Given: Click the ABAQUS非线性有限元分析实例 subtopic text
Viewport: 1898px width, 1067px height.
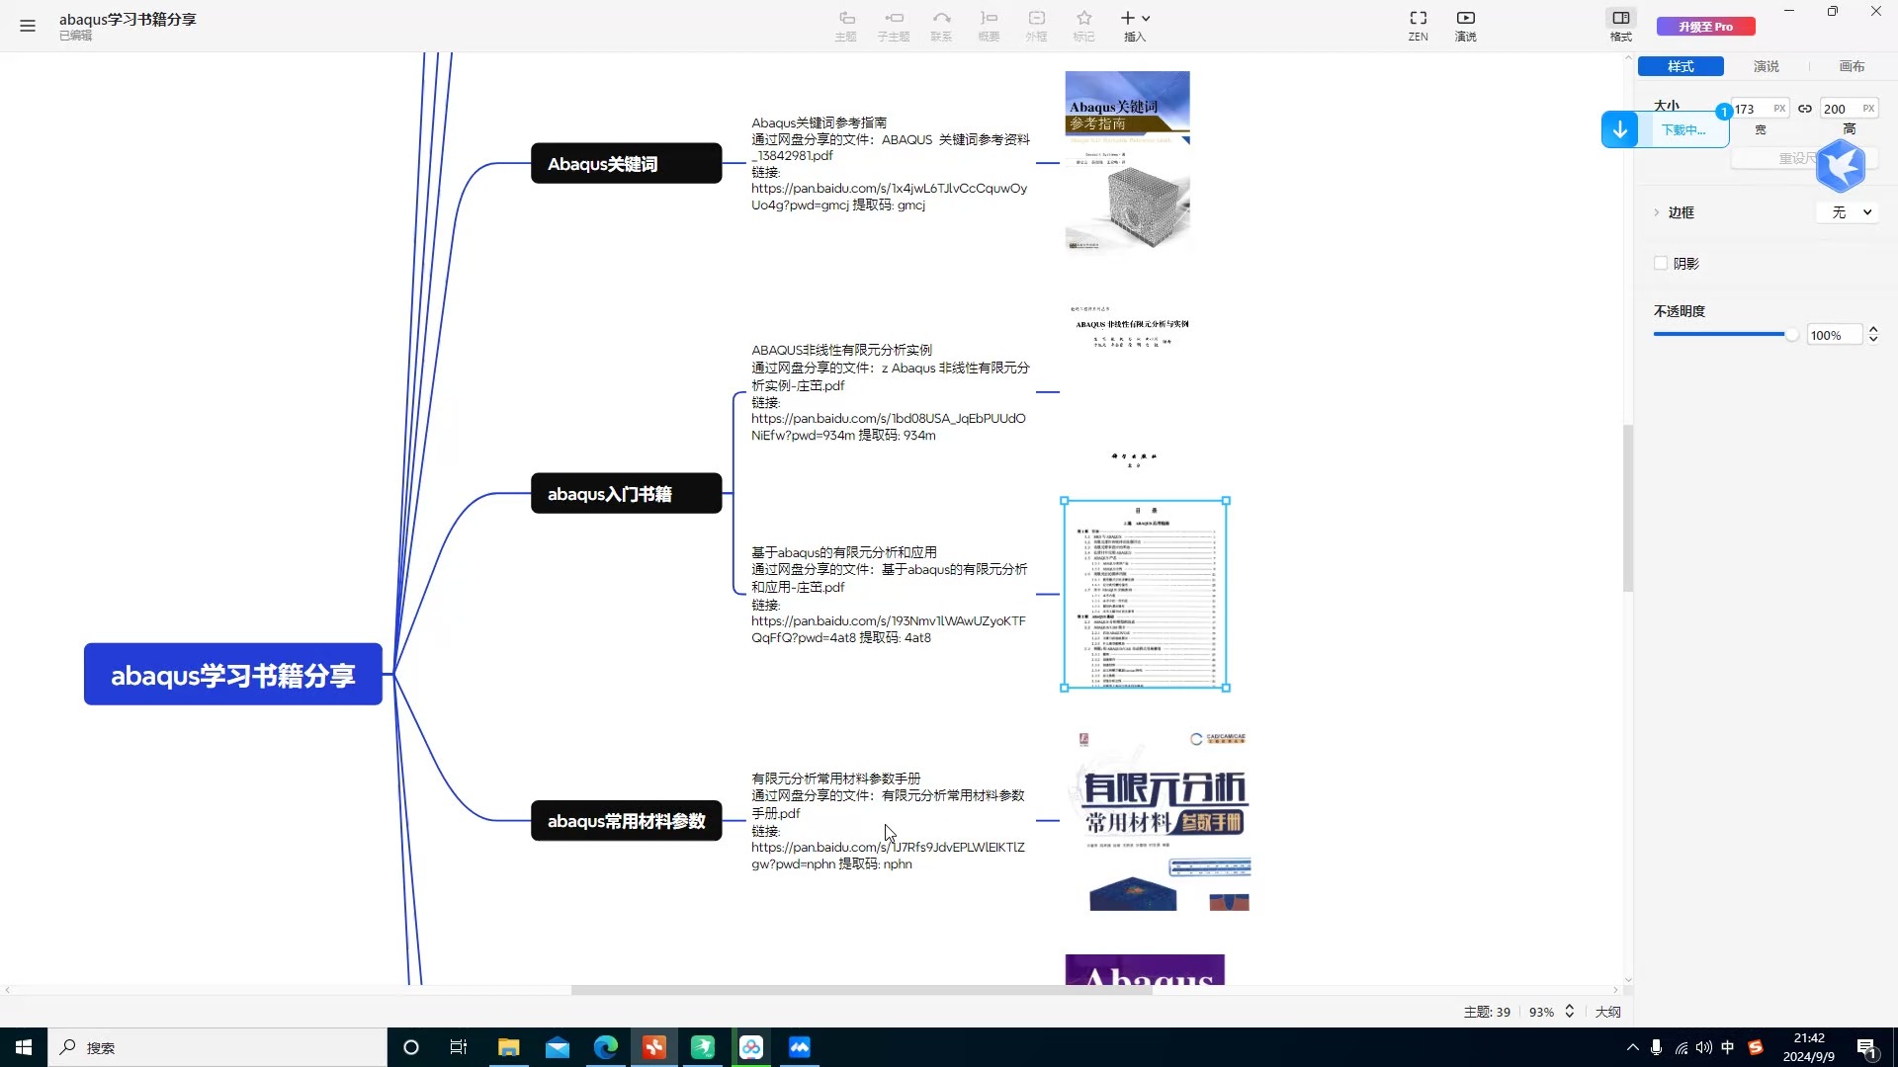Looking at the screenshot, I should point(891,392).
